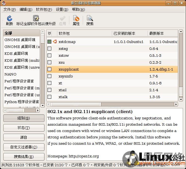Viewport: 186px width, 169px height.
Task: Click the package list scroll up arrow
Action: point(181,32)
